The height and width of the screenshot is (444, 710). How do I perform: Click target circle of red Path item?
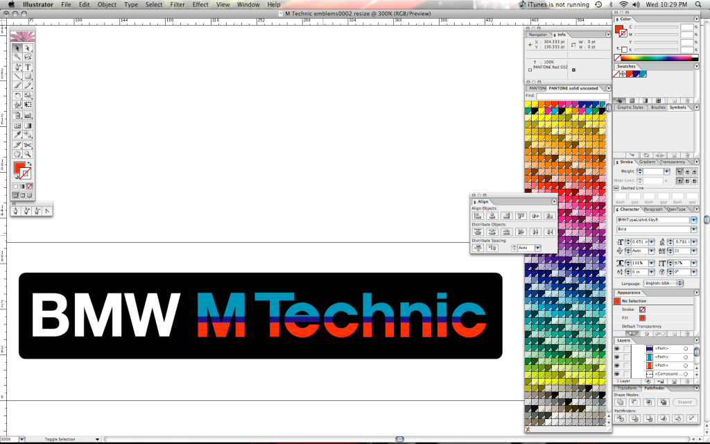686,365
